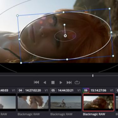Click the V1 label of clip 04
Screen dimensions: 118x118
[x=46, y=90]
